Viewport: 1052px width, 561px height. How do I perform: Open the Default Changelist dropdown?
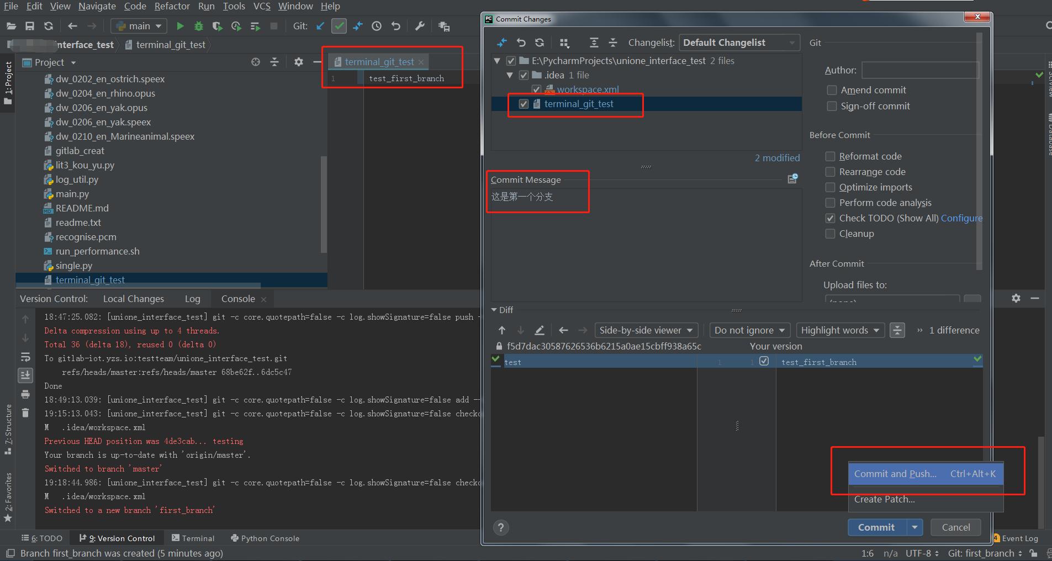coord(739,43)
